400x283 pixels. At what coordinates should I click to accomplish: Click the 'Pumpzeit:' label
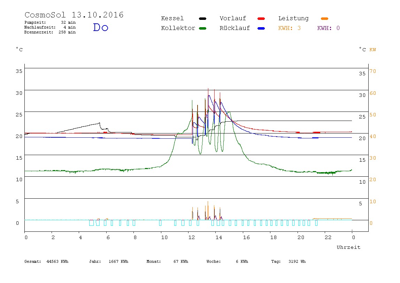[x=35, y=22]
